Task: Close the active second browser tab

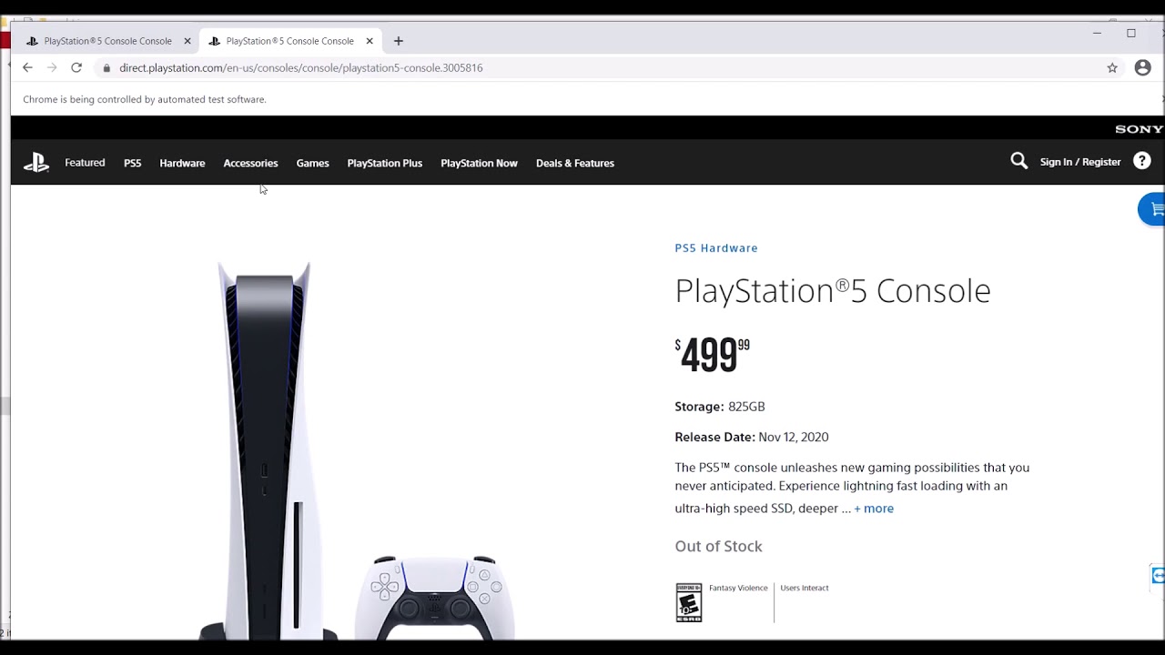Action: (x=370, y=41)
